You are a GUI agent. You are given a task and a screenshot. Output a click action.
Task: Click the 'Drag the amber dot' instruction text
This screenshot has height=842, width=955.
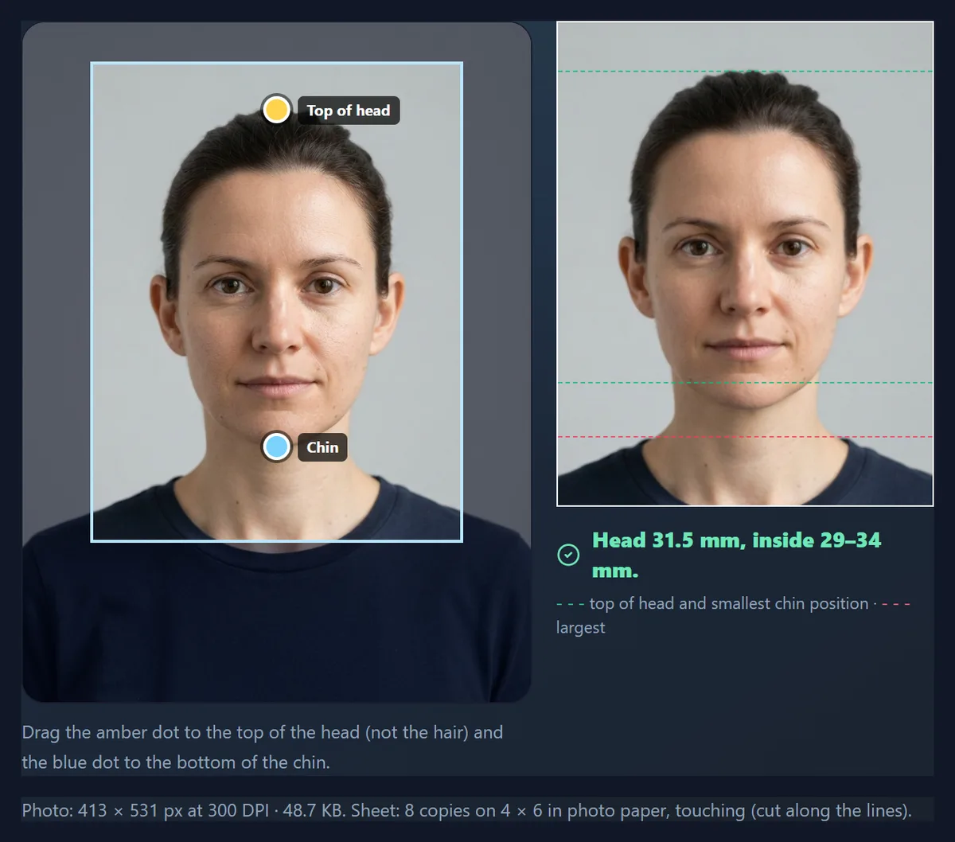coord(263,746)
